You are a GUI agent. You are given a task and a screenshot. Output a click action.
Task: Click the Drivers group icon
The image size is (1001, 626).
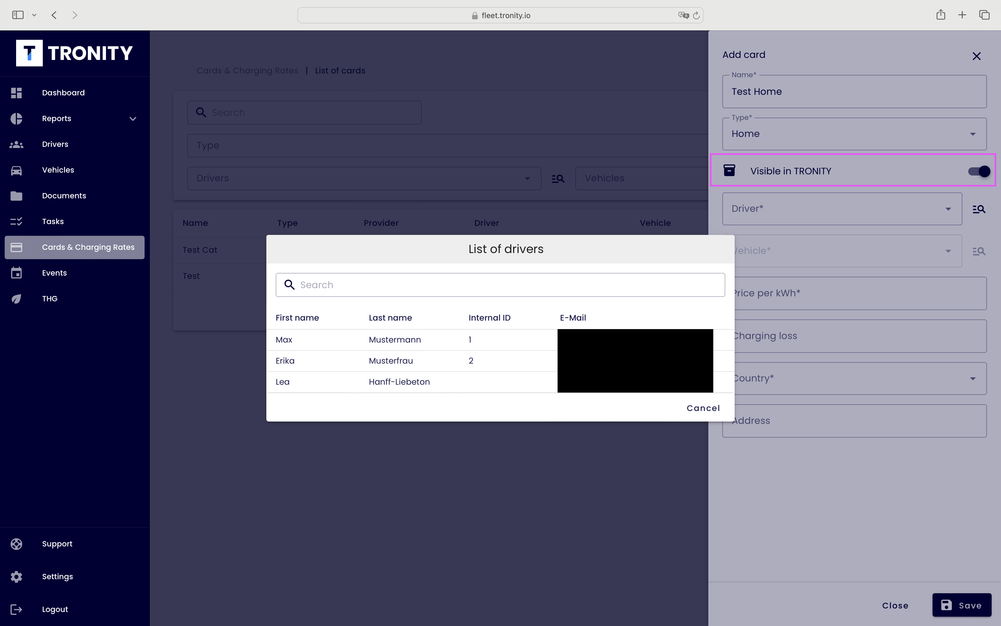(x=16, y=145)
